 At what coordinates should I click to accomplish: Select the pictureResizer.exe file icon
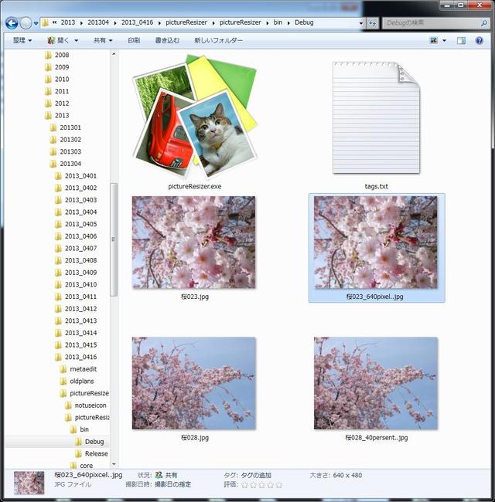click(x=194, y=117)
